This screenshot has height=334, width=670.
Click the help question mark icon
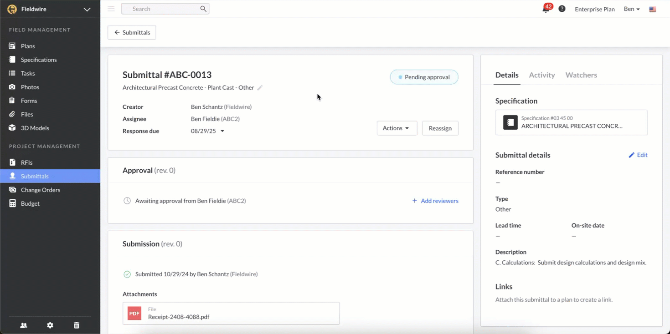point(562,9)
